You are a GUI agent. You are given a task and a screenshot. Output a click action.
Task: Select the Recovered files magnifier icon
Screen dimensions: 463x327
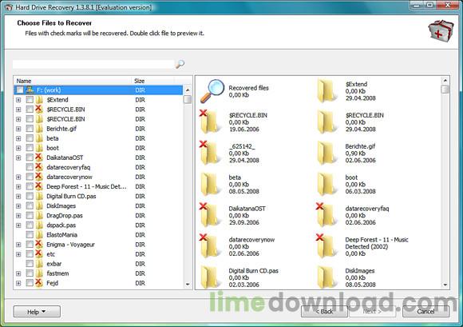click(x=212, y=91)
